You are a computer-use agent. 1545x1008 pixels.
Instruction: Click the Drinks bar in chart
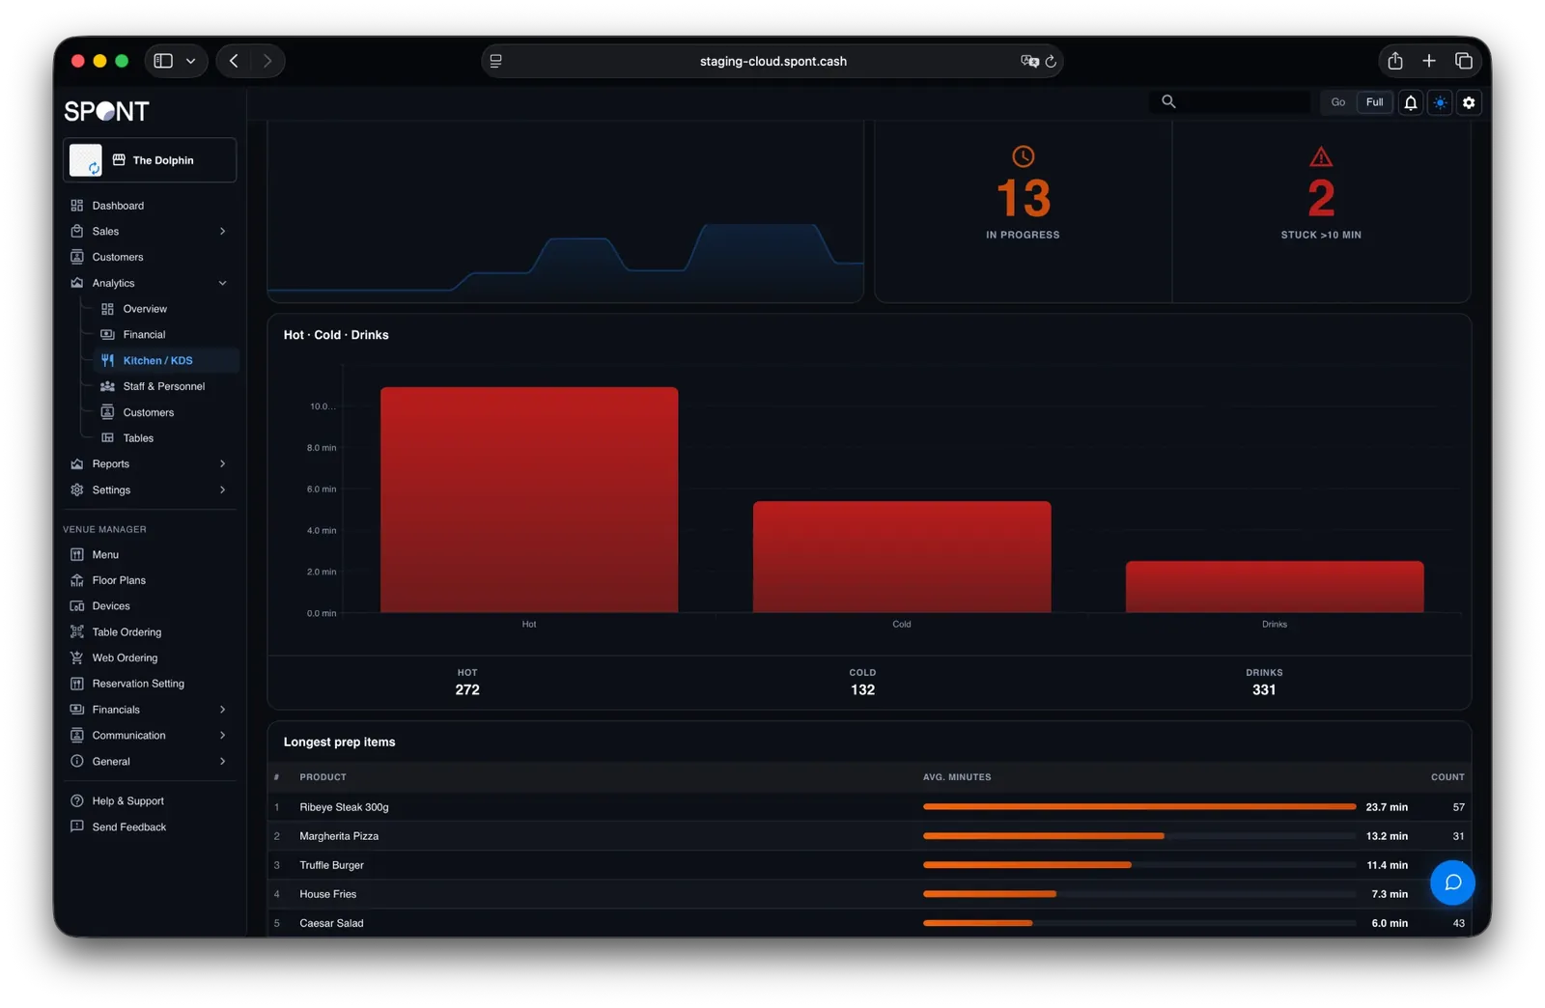click(x=1275, y=586)
